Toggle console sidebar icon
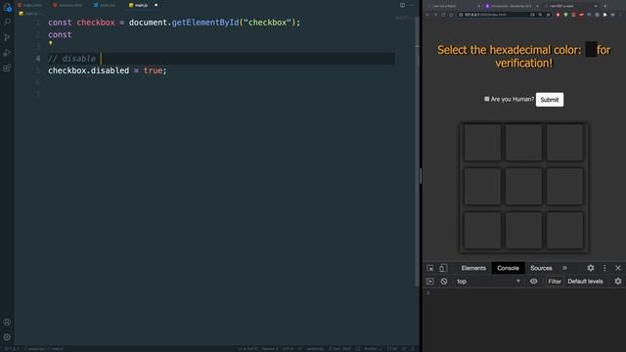Viewport: 626px width, 352px height. click(x=430, y=282)
